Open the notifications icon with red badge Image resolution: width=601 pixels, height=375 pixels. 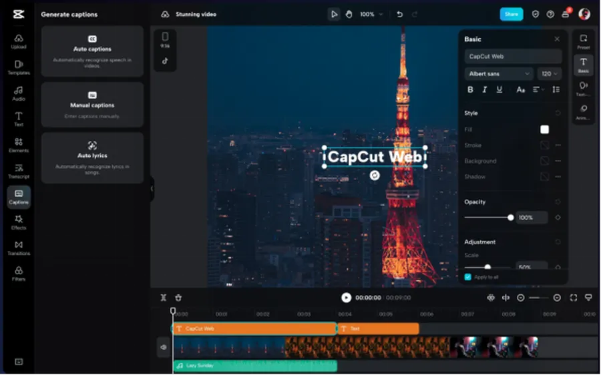[566, 14]
